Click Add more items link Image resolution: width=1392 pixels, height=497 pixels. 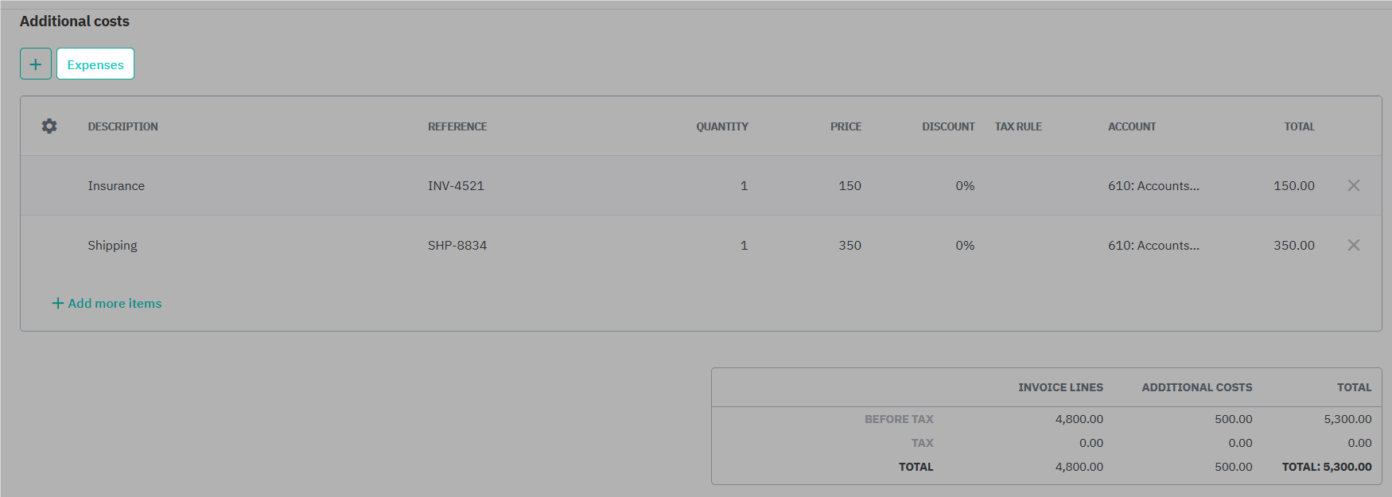click(x=107, y=303)
